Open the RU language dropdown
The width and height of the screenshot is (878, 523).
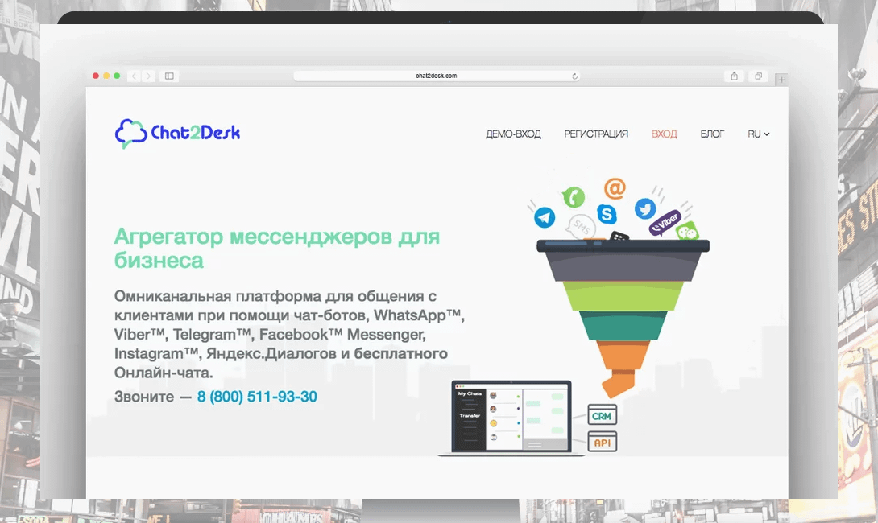pyautogui.click(x=759, y=134)
